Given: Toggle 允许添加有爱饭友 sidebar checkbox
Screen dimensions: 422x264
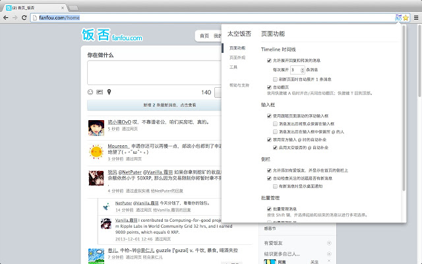Looking at the screenshot, I should (269, 170).
